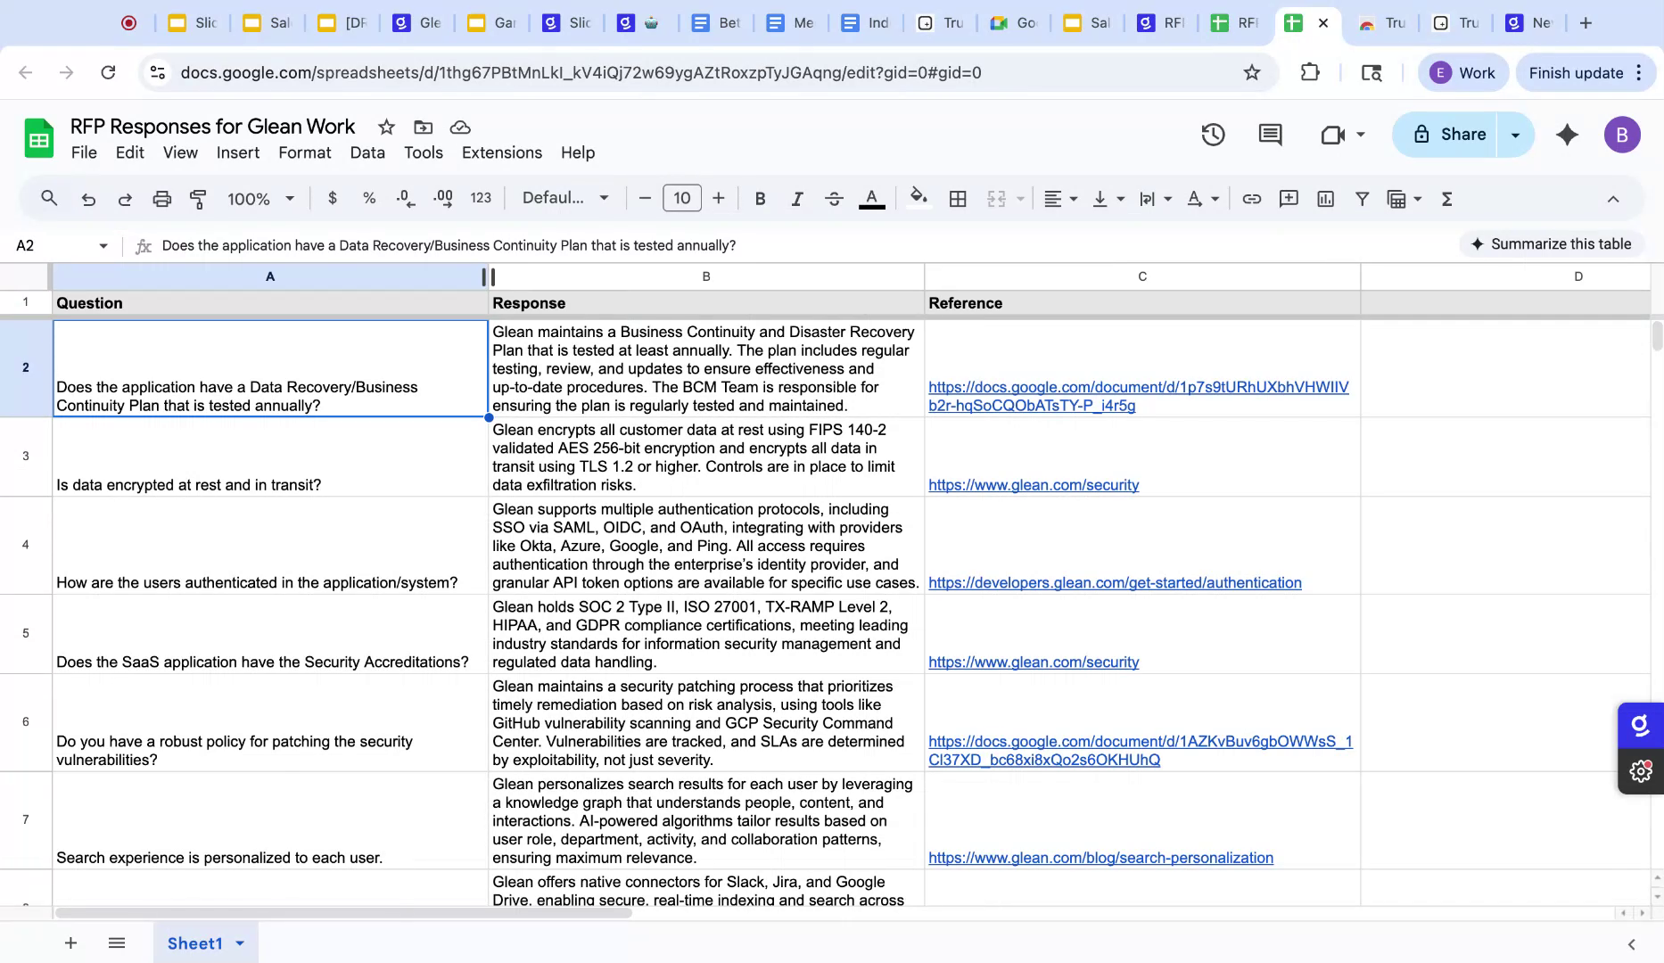
Task: Click the strikethrough formatting icon
Action: 835,198
